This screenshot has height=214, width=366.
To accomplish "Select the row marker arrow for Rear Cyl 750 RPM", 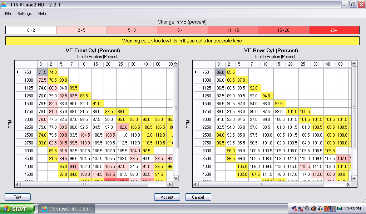I will 196,72.
